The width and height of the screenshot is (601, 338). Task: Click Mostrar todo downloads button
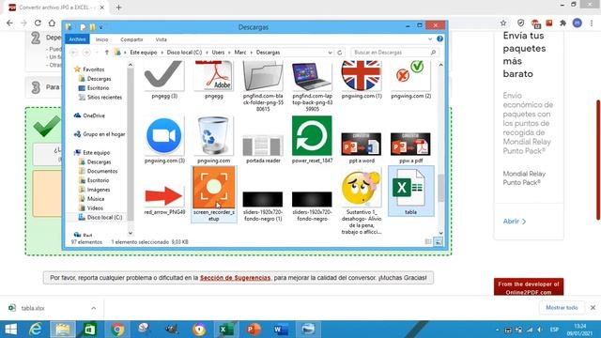(562, 308)
